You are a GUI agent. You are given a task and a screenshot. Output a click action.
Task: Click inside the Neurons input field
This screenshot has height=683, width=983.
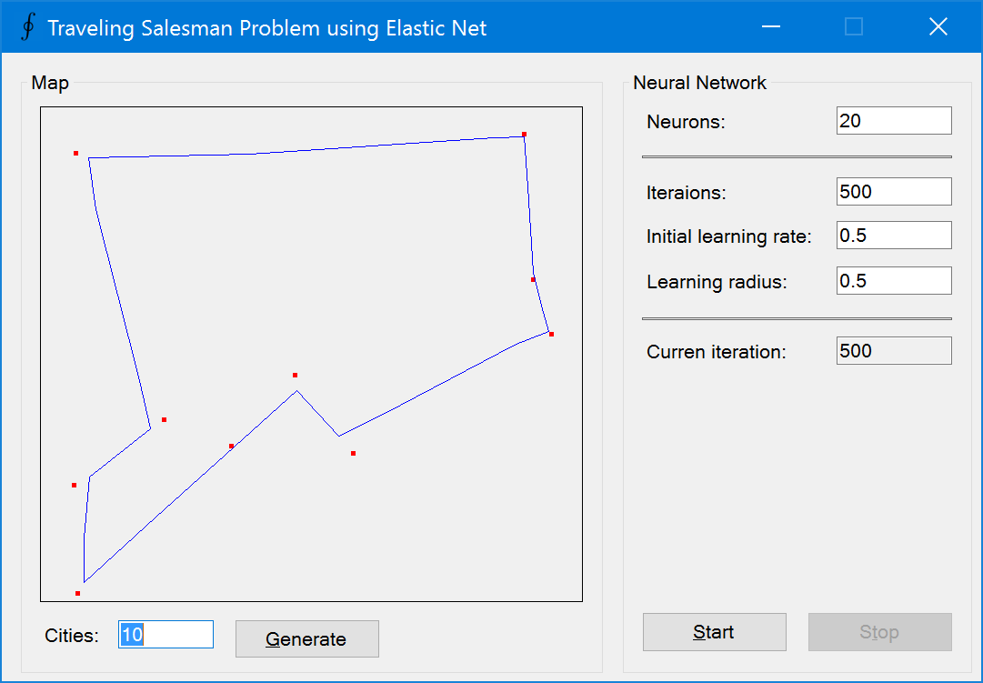pyautogui.click(x=893, y=120)
